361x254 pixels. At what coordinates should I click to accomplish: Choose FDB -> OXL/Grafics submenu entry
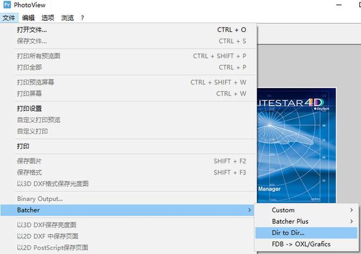point(306,244)
